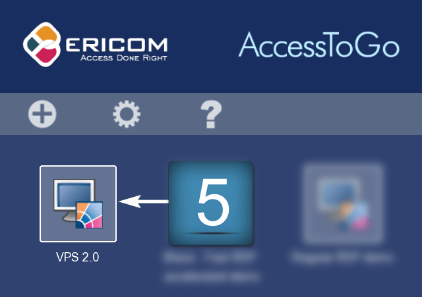
Task: Click the orange segment of Ericom logo
Action: [x=47, y=34]
